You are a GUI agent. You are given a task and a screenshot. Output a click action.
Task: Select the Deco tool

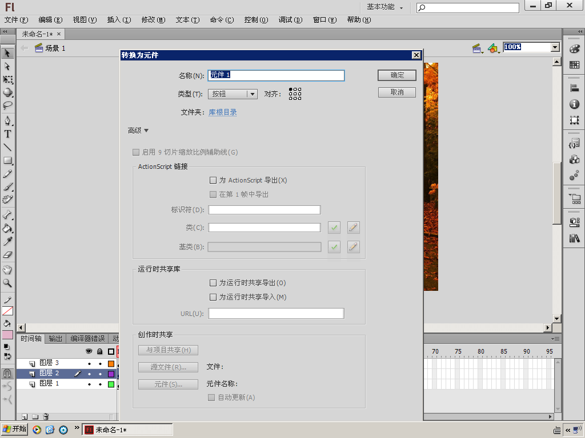tap(7, 200)
